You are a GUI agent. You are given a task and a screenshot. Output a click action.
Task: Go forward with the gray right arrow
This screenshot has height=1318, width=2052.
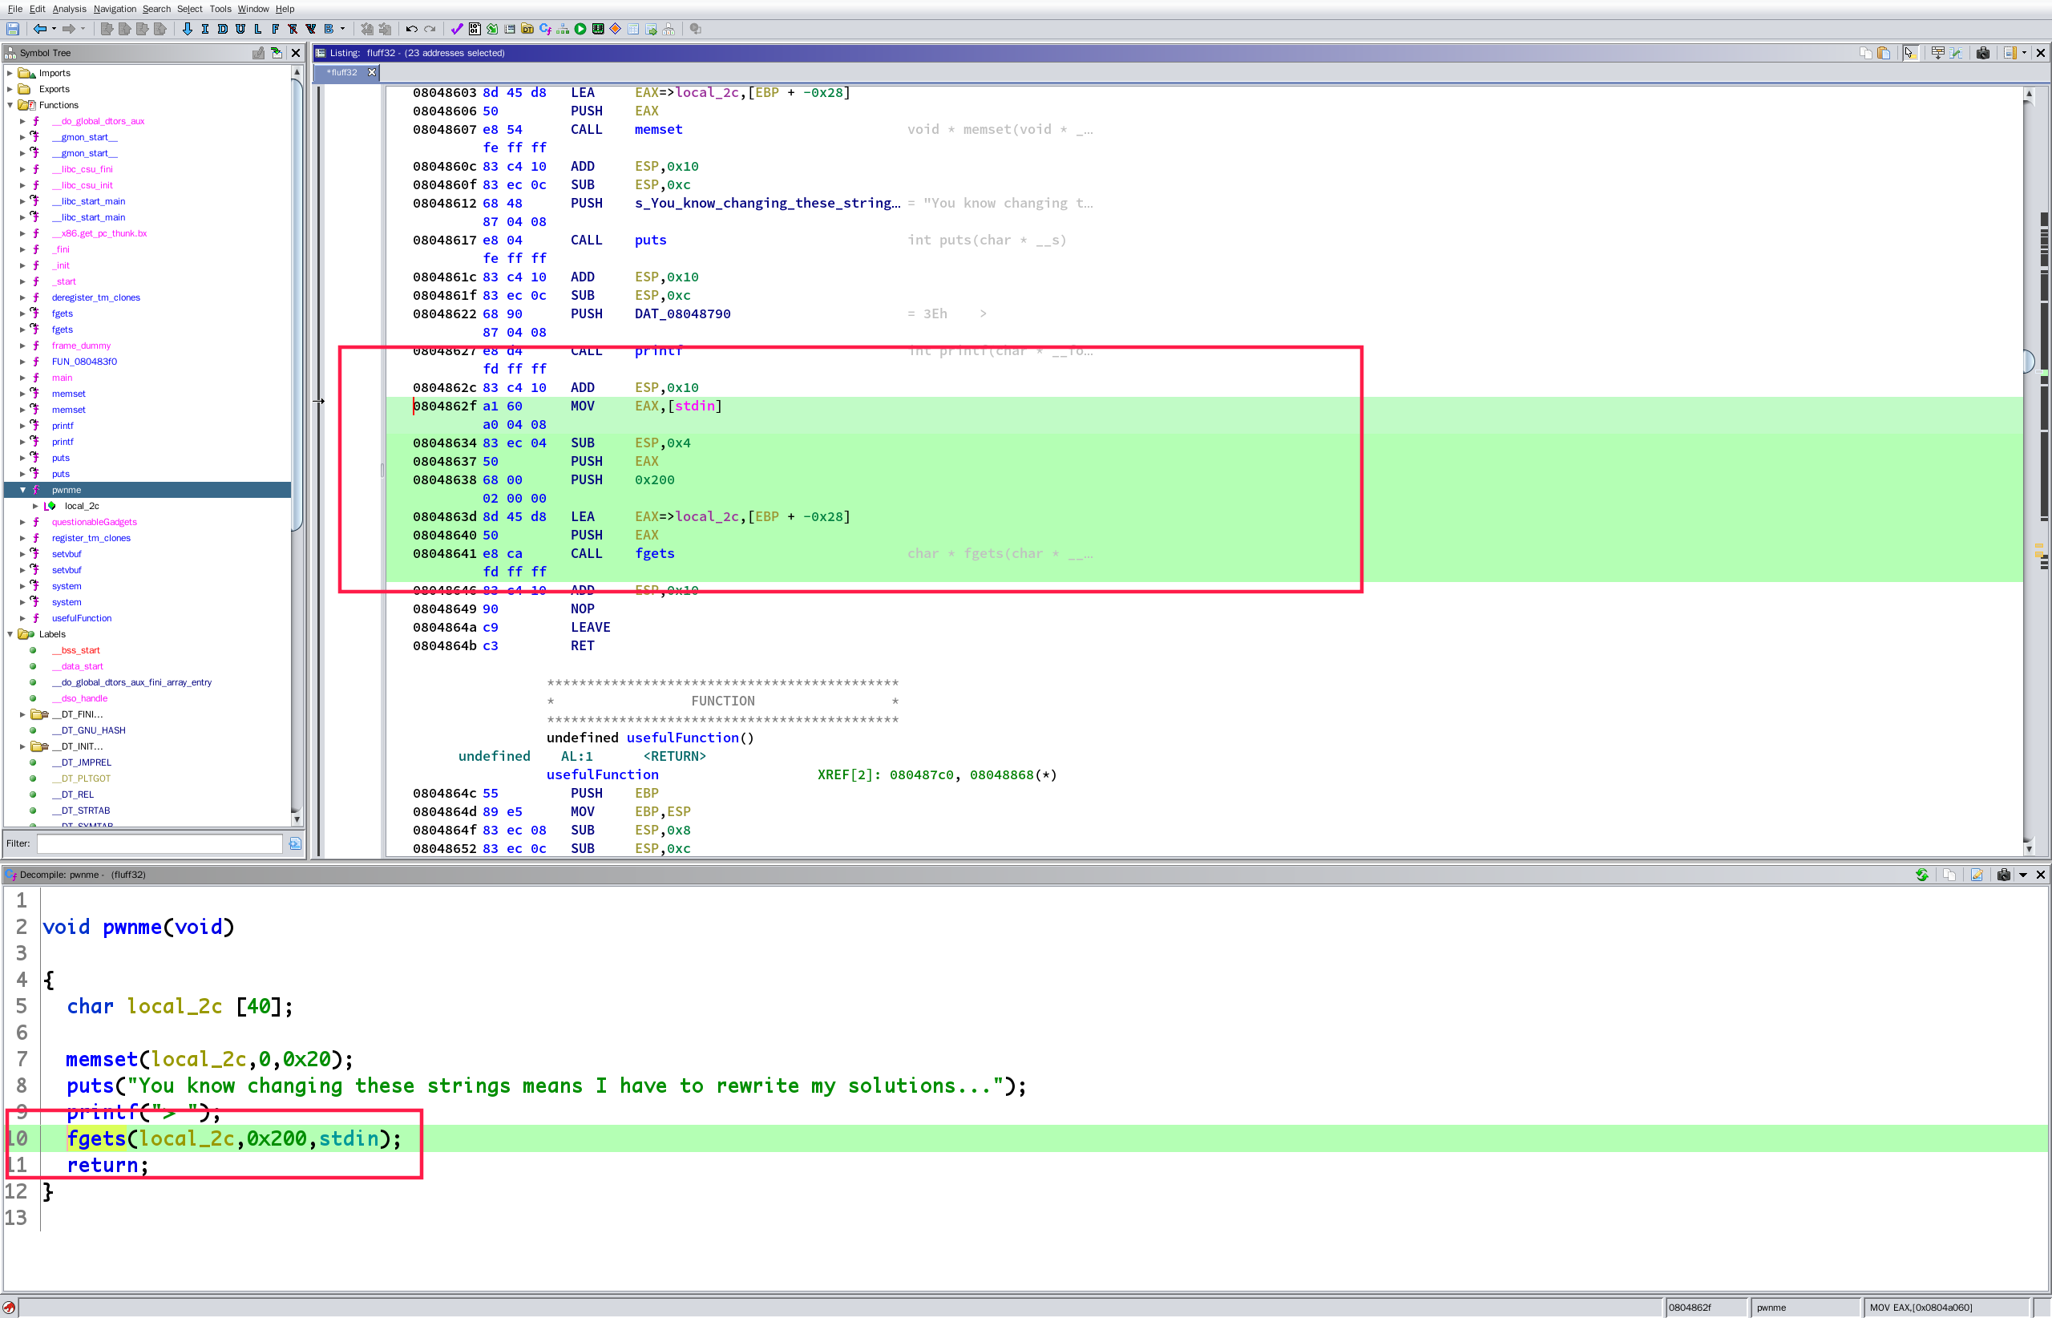coord(68,29)
